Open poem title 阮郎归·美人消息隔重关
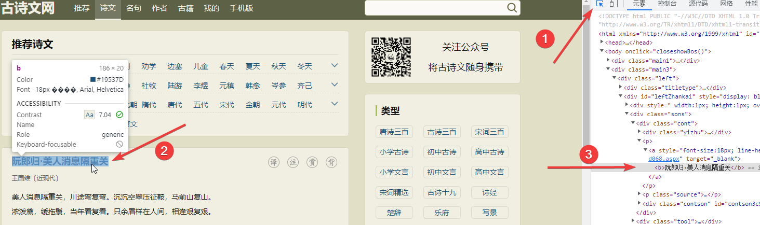 [60, 162]
